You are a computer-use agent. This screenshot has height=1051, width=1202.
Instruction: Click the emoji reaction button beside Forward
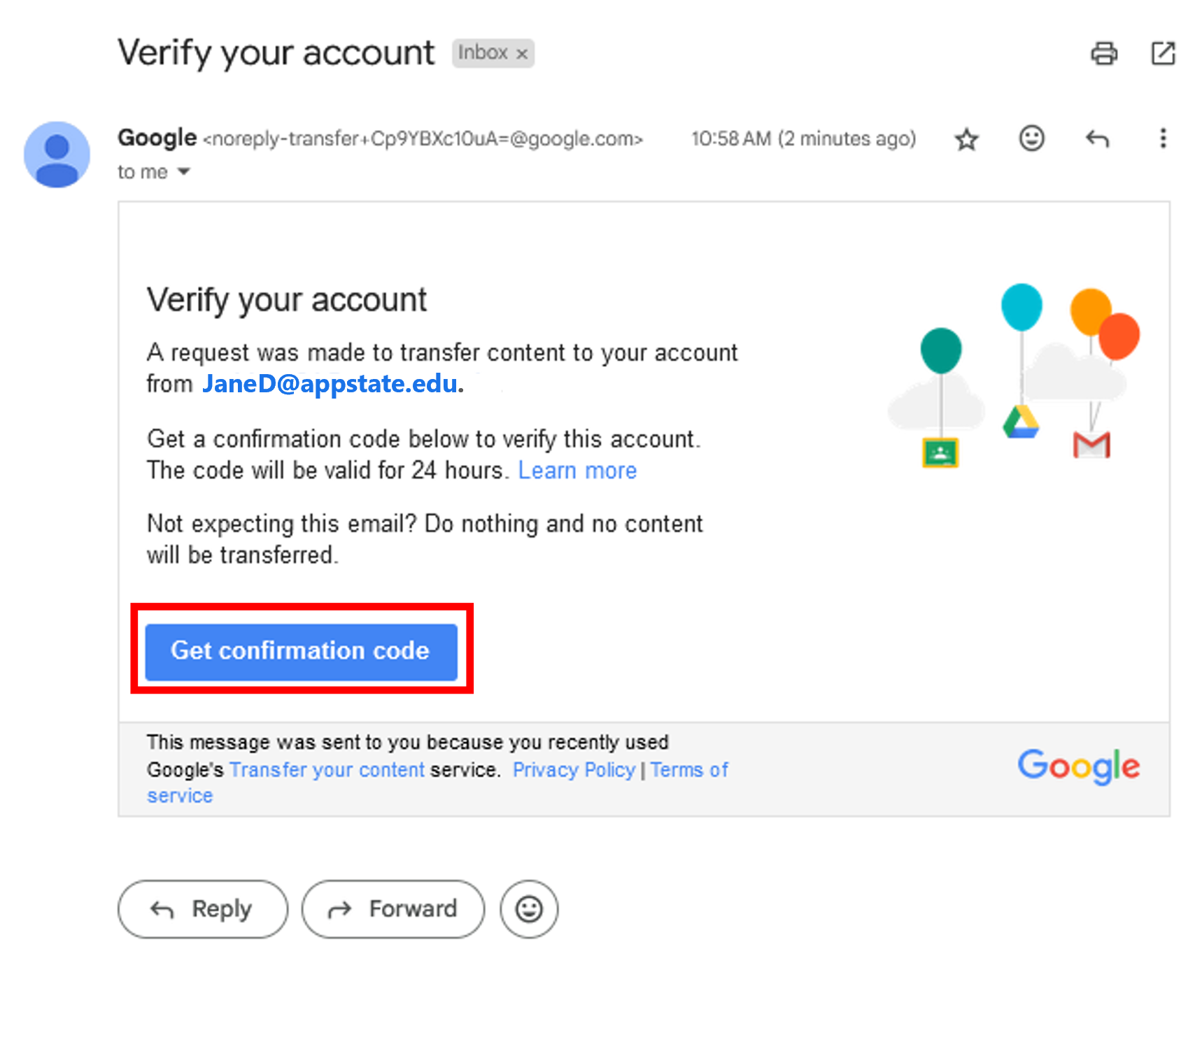pyautogui.click(x=528, y=908)
